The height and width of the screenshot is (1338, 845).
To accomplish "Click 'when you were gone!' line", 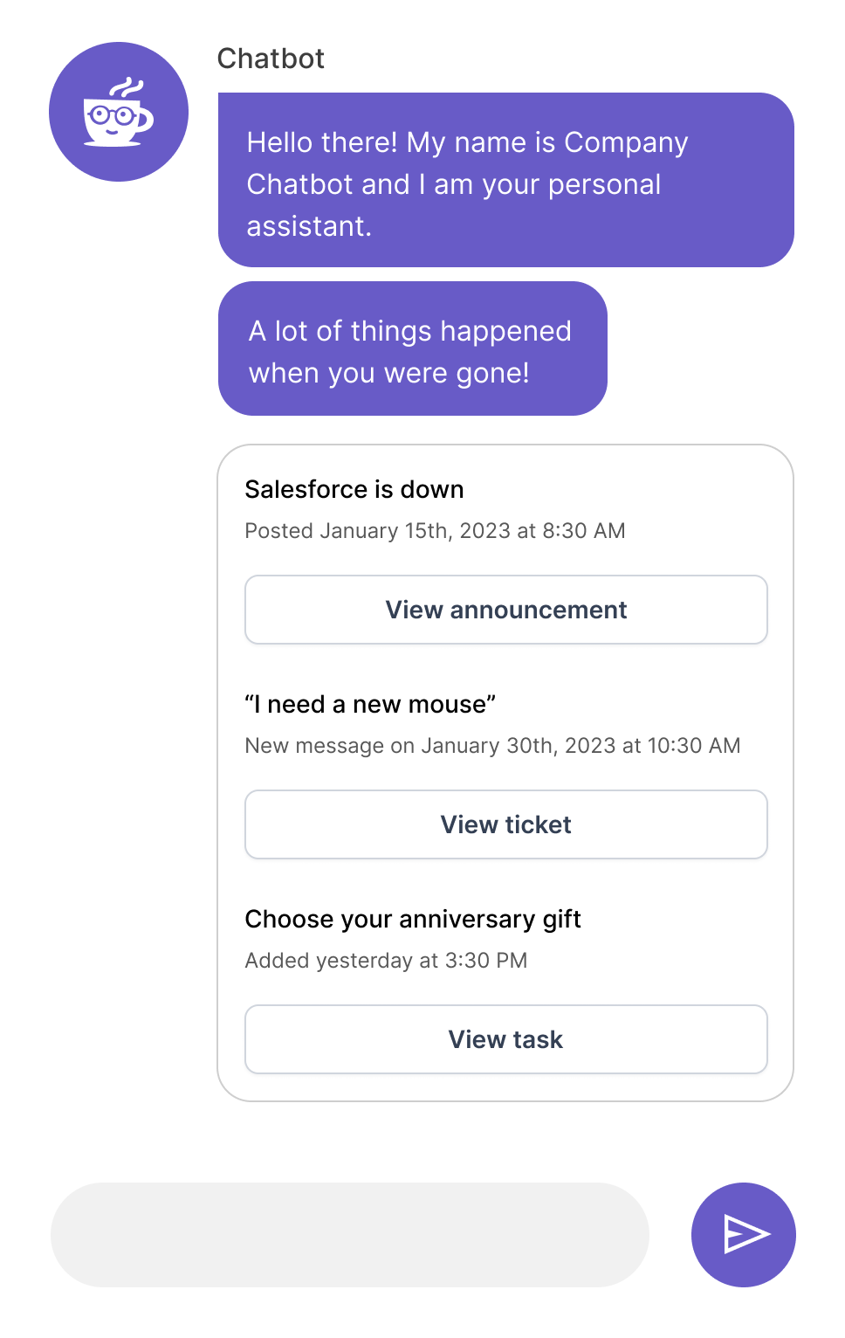I will [x=388, y=373].
